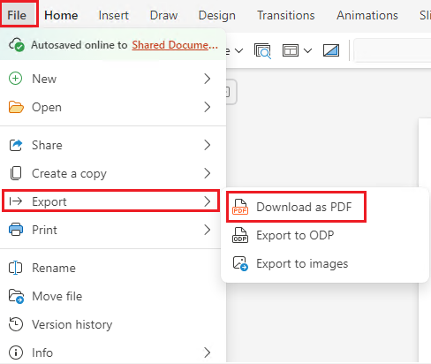Click the green plus New icon
The image size is (431, 364).
pos(15,79)
